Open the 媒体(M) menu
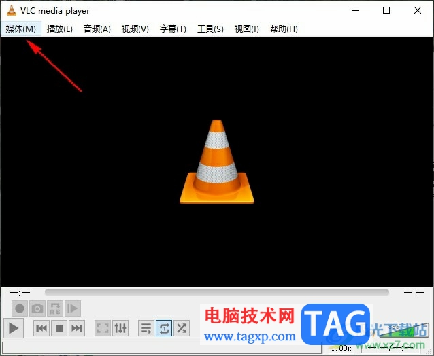This screenshot has width=434, height=356. click(21, 29)
